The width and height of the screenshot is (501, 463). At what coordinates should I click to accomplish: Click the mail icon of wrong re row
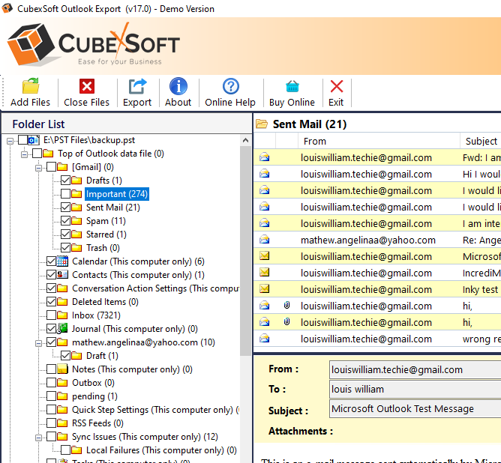click(264, 338)
